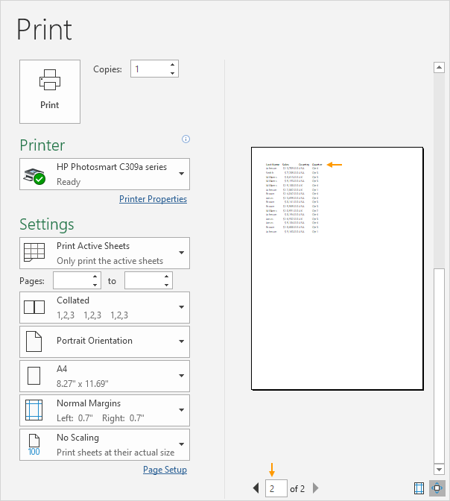Click the printer info icon
This screenshot has height=501, width=450.
186,139
